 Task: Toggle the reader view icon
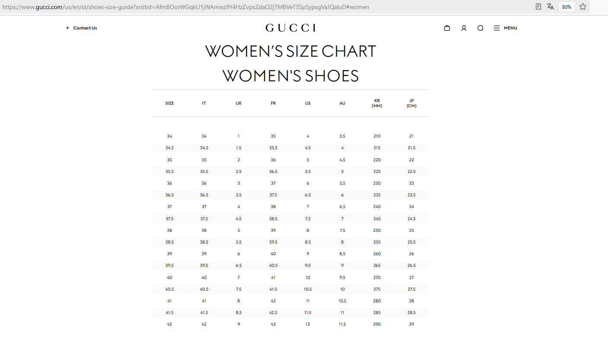(x=538, y=7)
